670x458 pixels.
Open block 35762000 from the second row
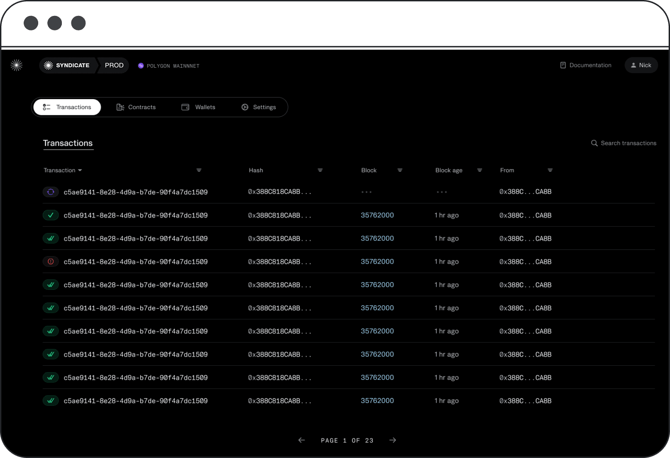pyautogui.click(x=377, y=215)
